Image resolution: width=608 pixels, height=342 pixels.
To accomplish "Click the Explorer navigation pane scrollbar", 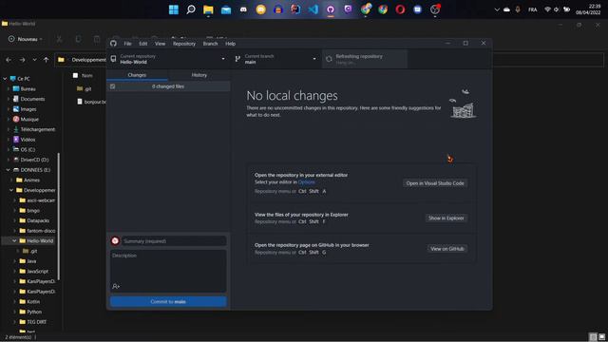I will 59,216.
